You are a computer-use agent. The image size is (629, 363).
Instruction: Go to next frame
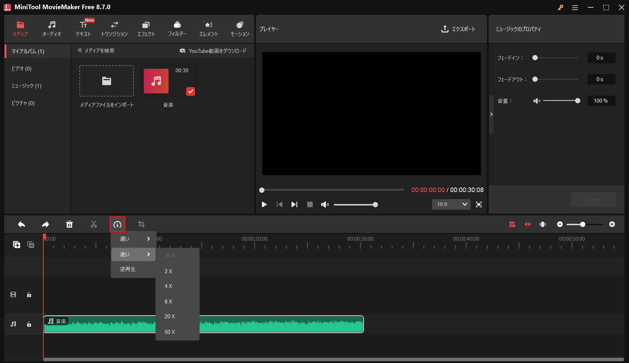(x=294, y=204)
